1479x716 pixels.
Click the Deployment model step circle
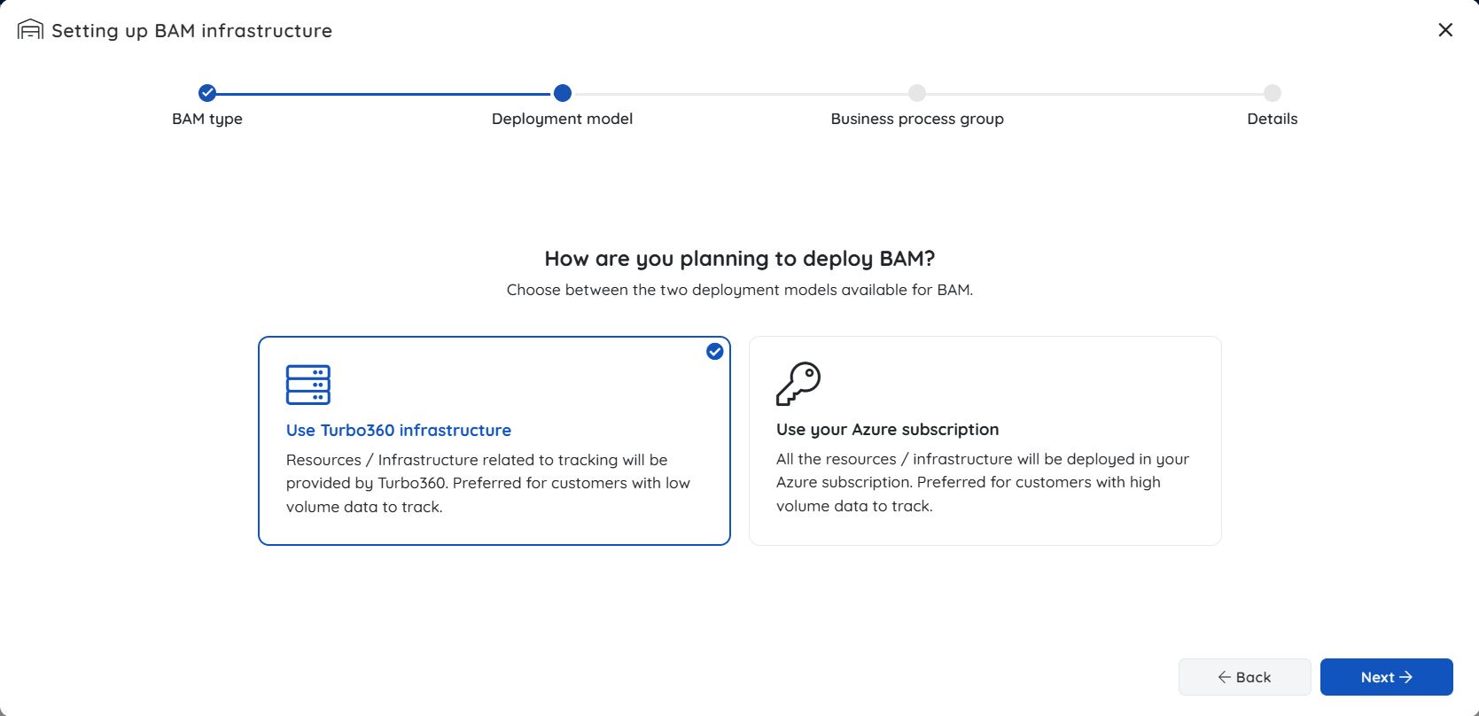click(x=563, y=93)
